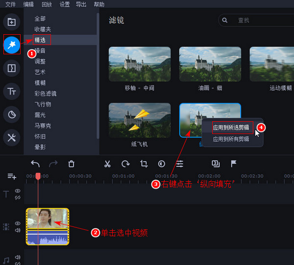Mute the audio track speaker

[x=18, y=257]
